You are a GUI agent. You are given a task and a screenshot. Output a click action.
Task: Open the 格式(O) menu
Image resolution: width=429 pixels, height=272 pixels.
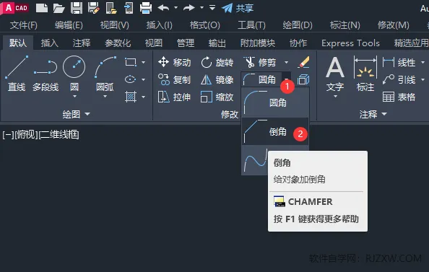(x=205, y=25)
